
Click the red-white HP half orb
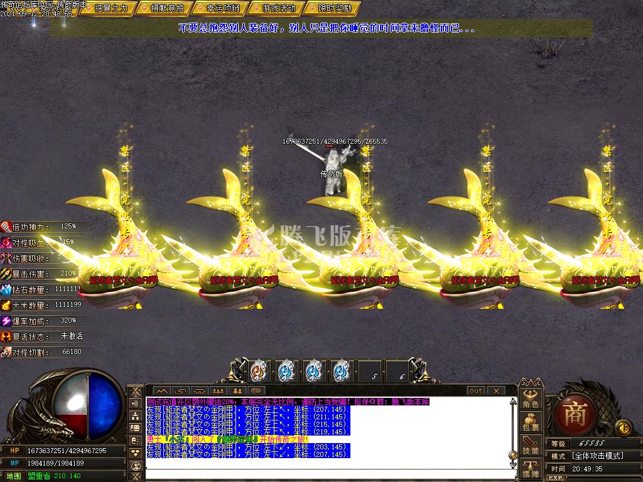(70, 407)
